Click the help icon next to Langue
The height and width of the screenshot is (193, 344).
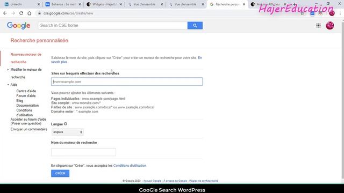pyautogui.click(x=66, y=124)
